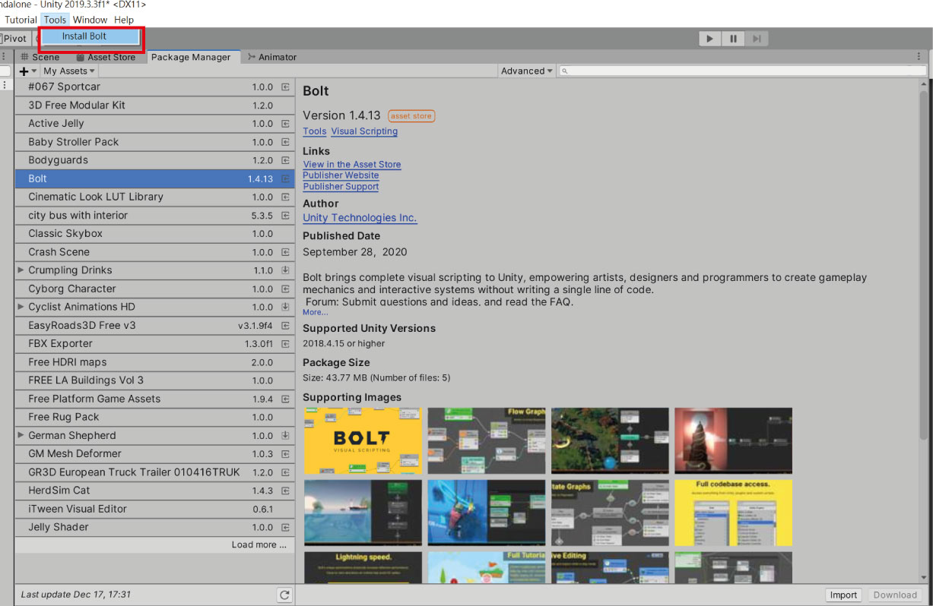933x606 pixels.
Task: Open the My Assets filter dropdown
Action: point(68,71)
